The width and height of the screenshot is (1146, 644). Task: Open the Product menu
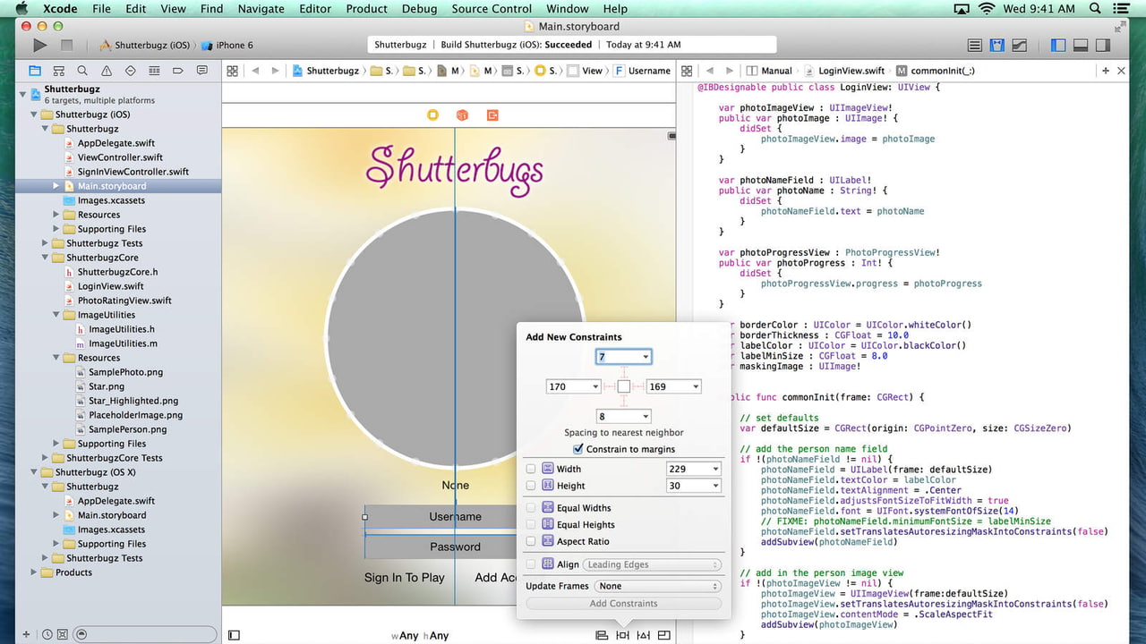[x=366, y=9]
